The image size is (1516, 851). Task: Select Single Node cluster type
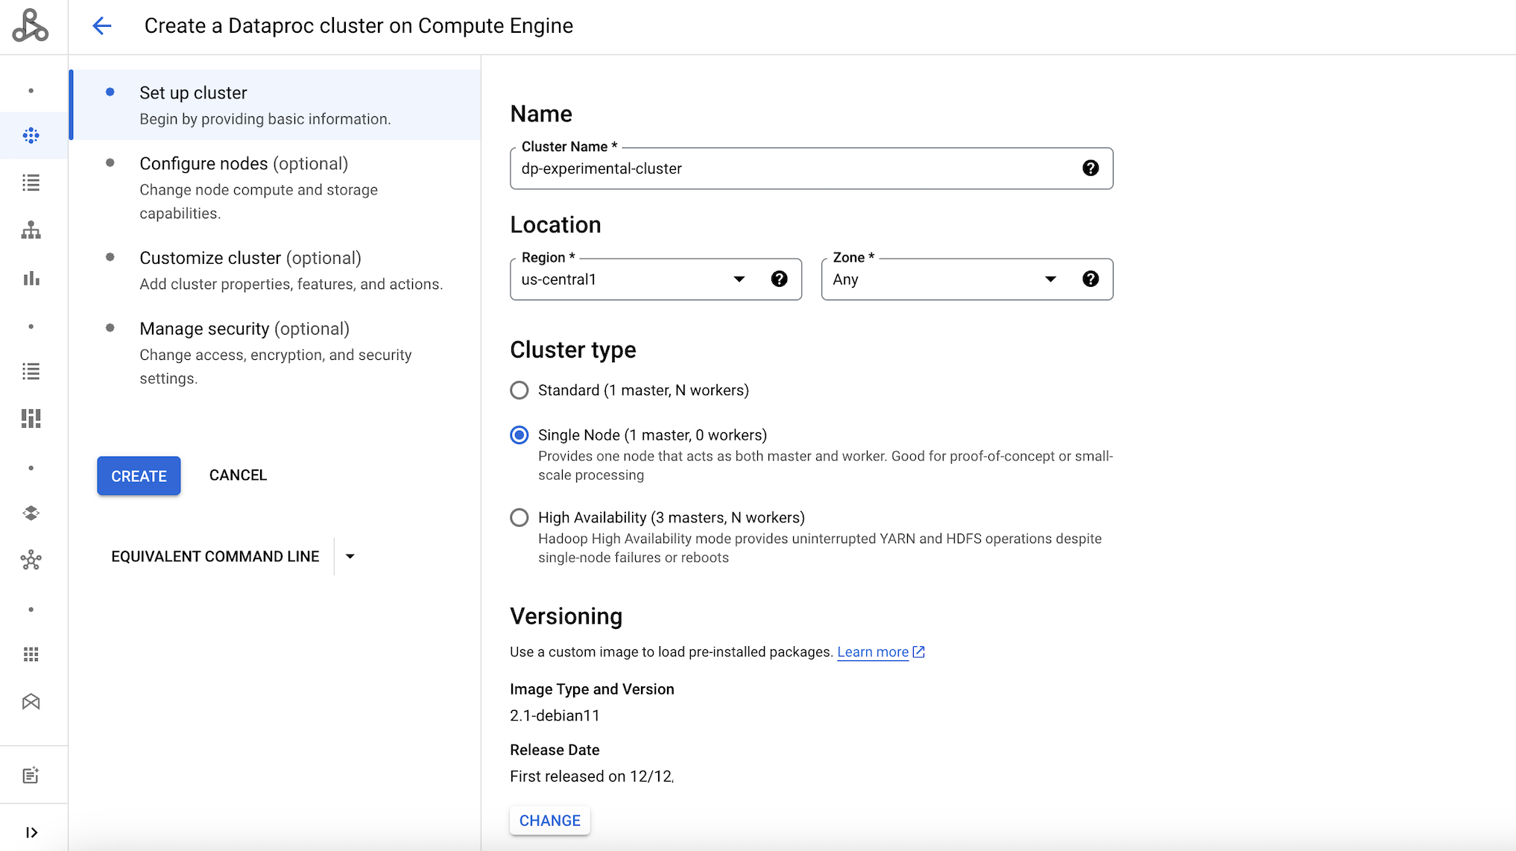tap(519, 435)
